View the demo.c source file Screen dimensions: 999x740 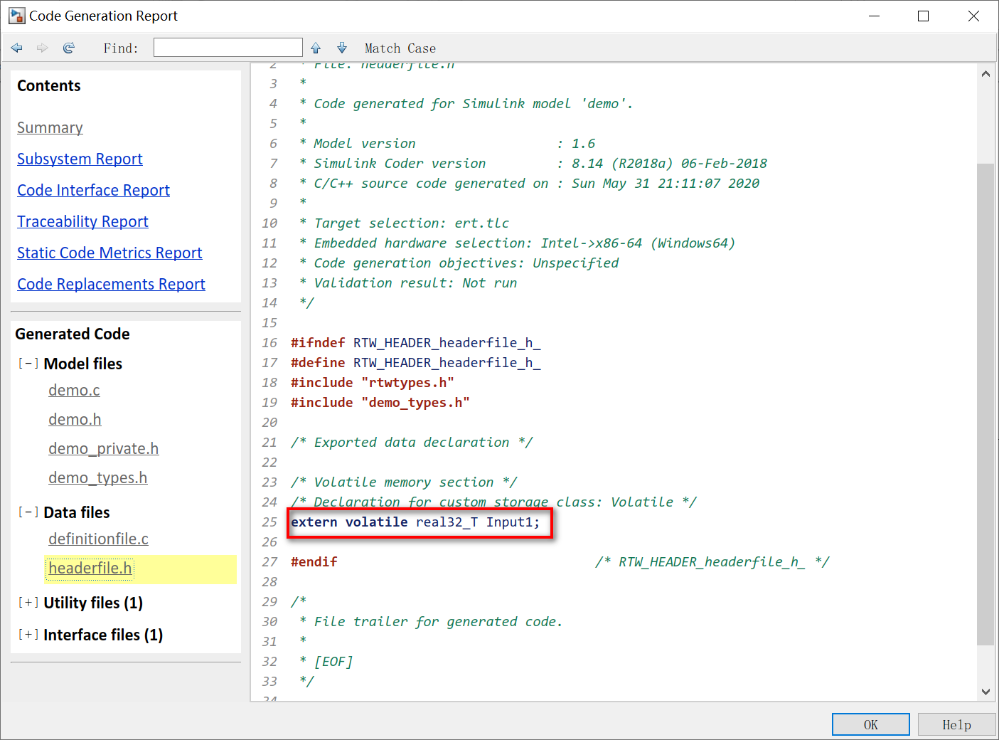74,391
